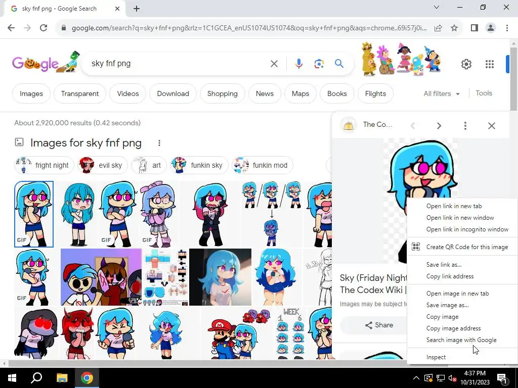Click the Chrome taskbar icon

[x=87, y=378]
